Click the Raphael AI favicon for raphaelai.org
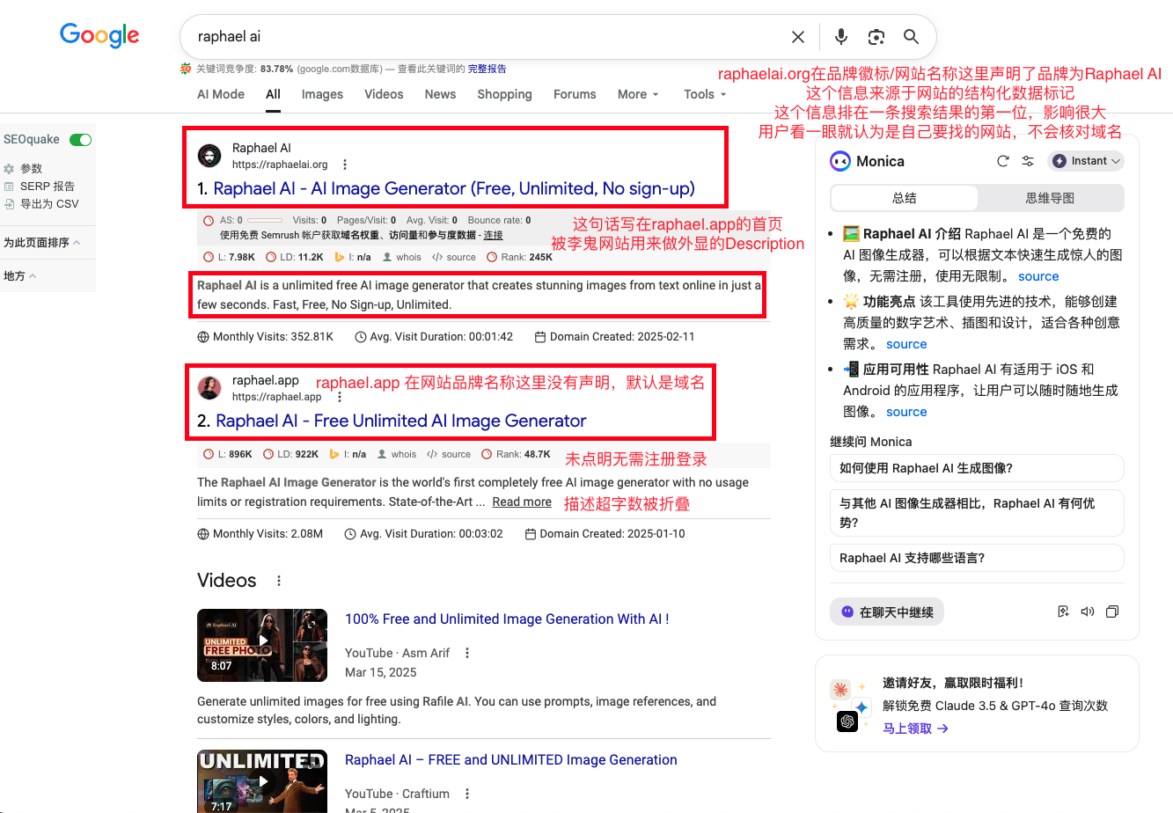Screen dimensions: 1173x813 click(209, 156)
